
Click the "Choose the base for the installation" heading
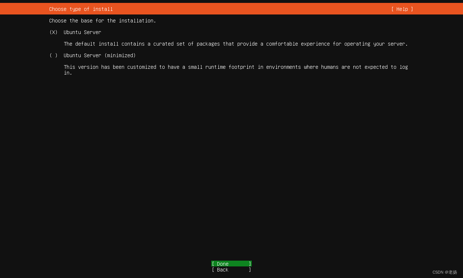coord(102,21)
